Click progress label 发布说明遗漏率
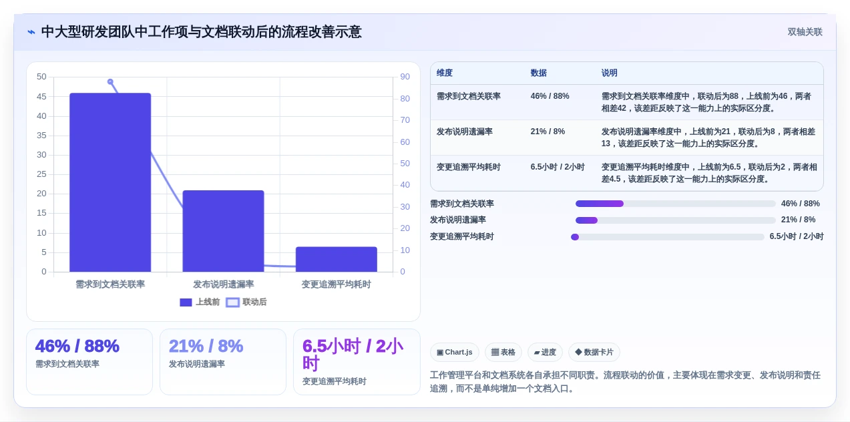850x422 pixels. [458, 220]
